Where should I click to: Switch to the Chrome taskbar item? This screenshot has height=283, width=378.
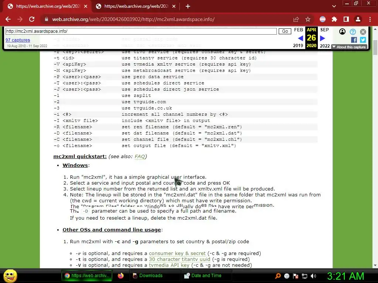point(88,276)
